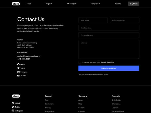The height and width of the screenshot is (113, 151).
Task: Open the footer Pricing link
Action: point(48,108)
